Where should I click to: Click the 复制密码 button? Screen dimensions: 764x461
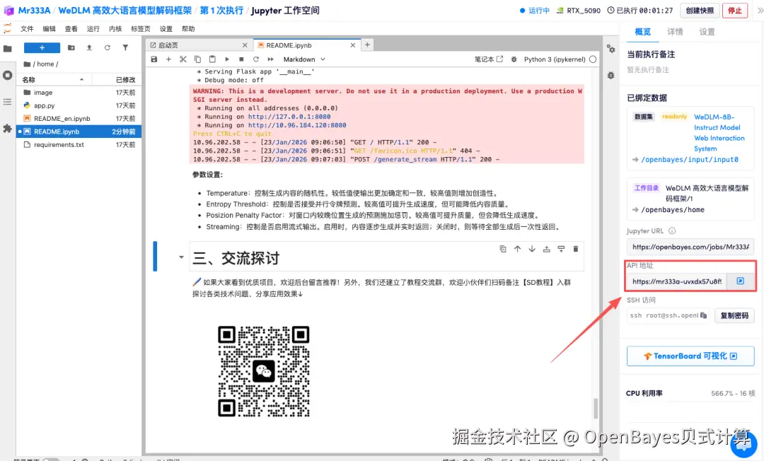coord(734,315)
